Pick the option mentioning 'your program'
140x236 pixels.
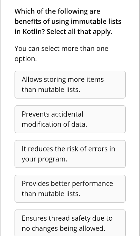coord(70,154)
